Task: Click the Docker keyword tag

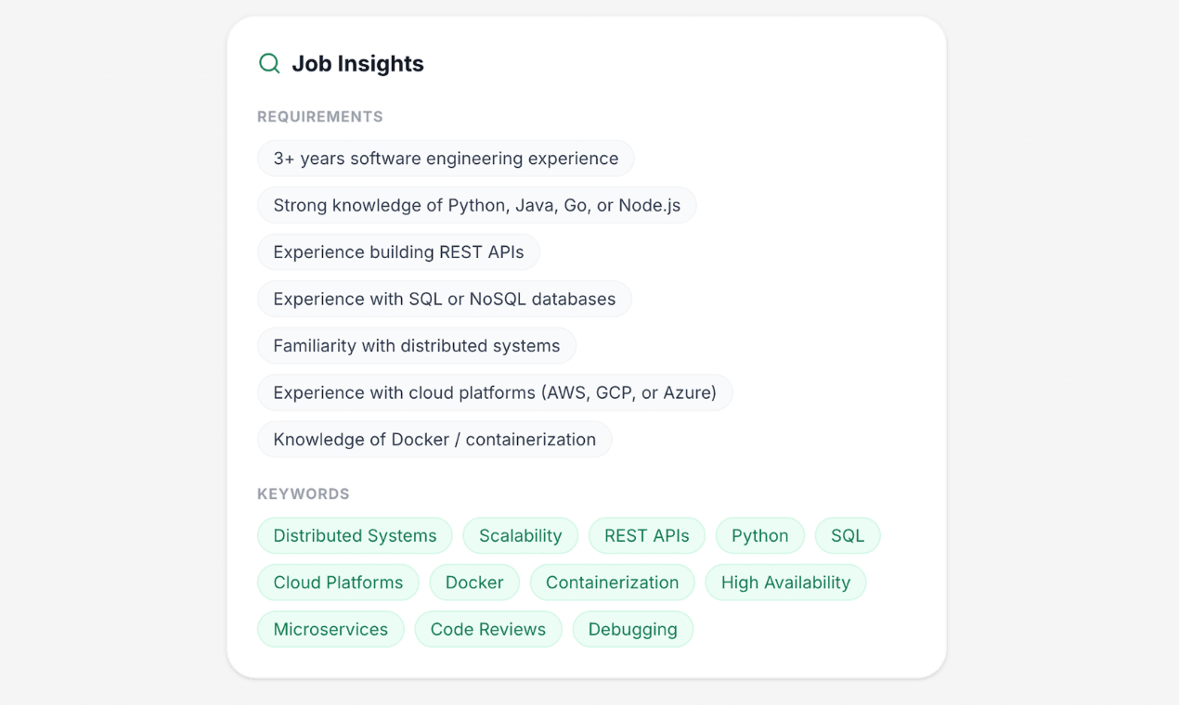Action: tap(474, 583)
